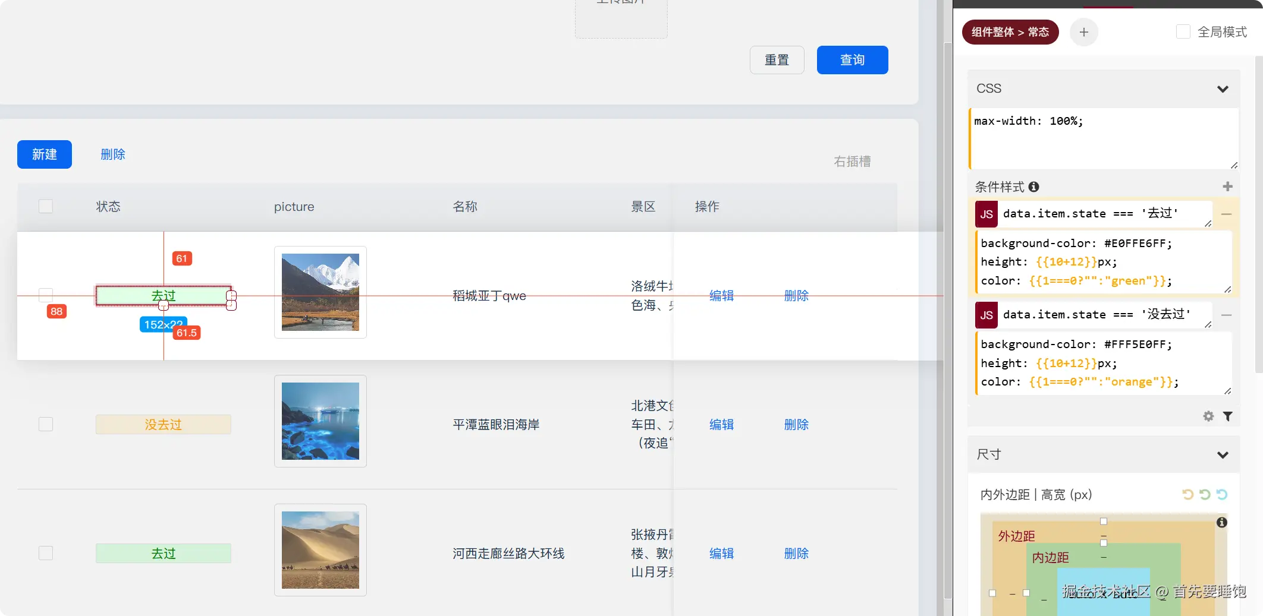
Task: Click the 删除 link next to 新建
Action: point(113,154)
